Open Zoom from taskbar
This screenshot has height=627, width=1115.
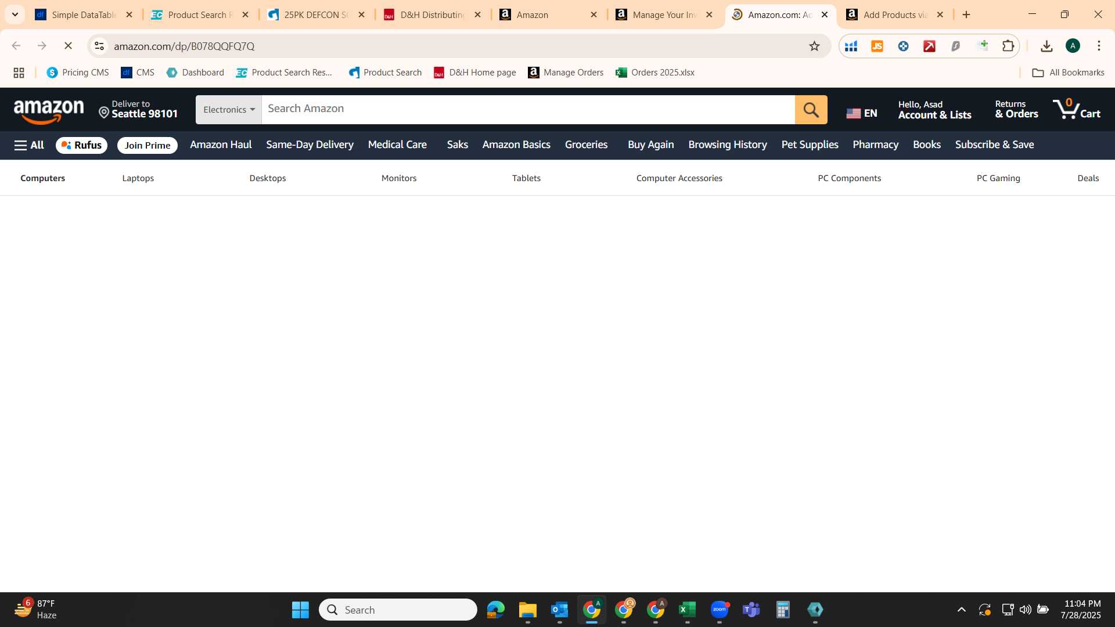[x=719, y=610]
